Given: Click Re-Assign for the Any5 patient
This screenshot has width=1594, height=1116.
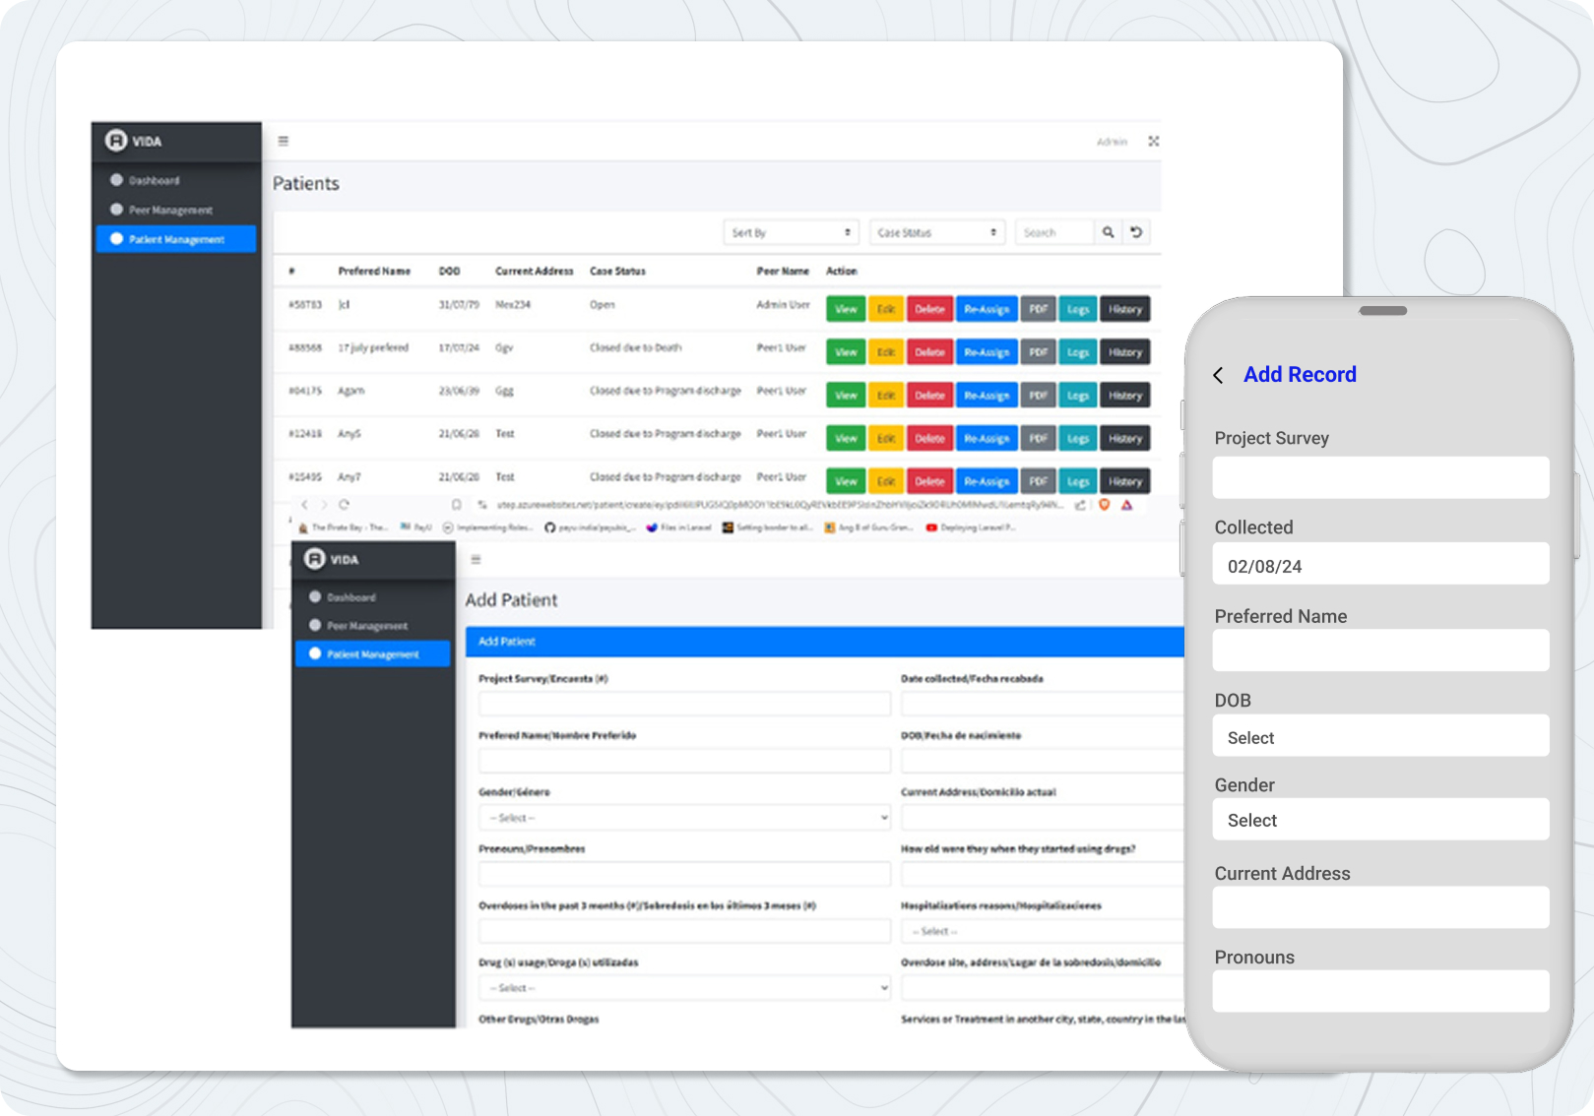Looking at the screenshot, I should [x=986, y=439].
